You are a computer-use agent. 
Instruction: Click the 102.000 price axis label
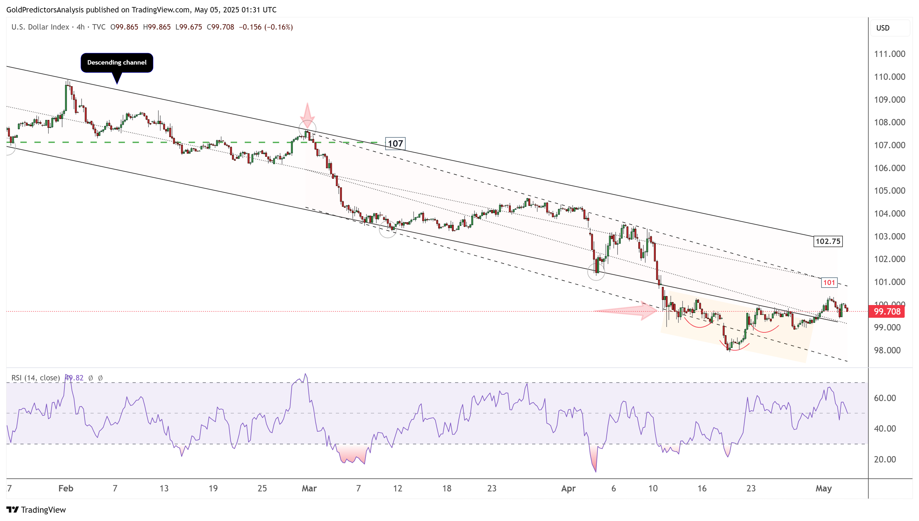click(x=890, y=259)
